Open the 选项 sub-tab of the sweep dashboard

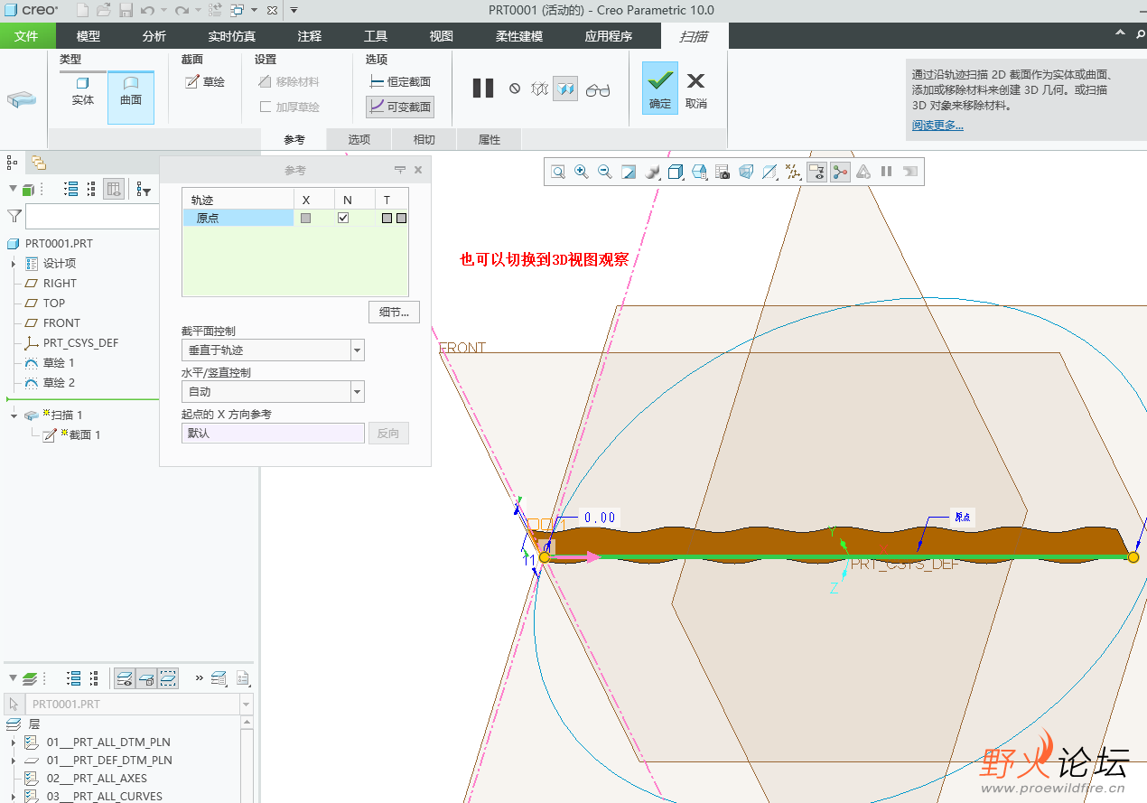click(x=359, y=139)
